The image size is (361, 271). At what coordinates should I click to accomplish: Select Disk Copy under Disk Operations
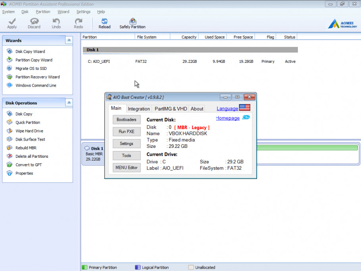point(24,114)
